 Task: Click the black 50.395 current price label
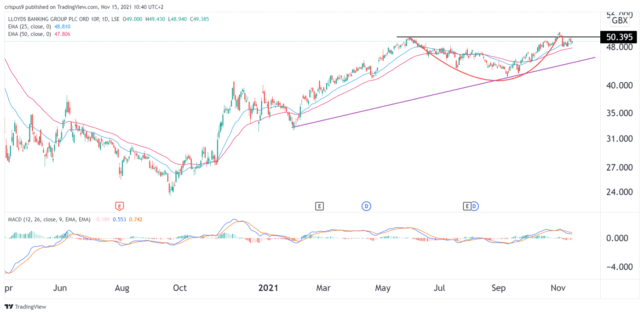click(618, 37)
